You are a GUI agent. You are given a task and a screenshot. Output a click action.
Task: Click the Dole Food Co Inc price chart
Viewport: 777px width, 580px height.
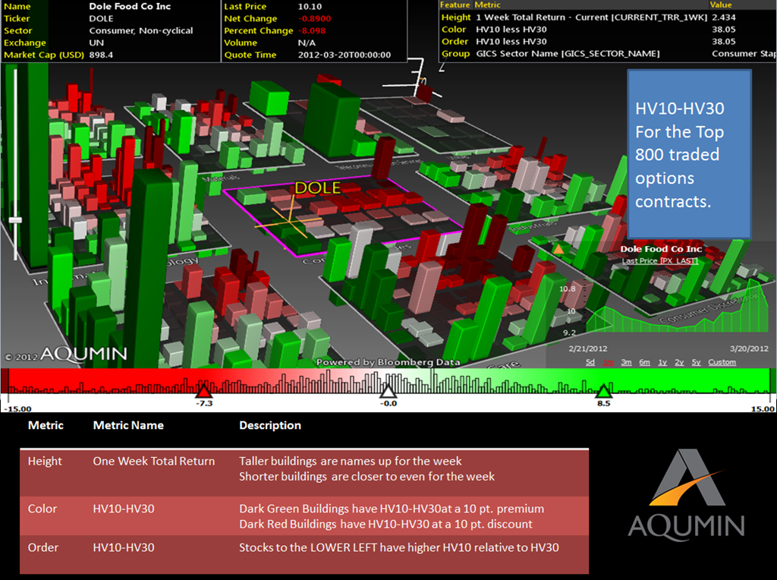[x=676, y=307]
